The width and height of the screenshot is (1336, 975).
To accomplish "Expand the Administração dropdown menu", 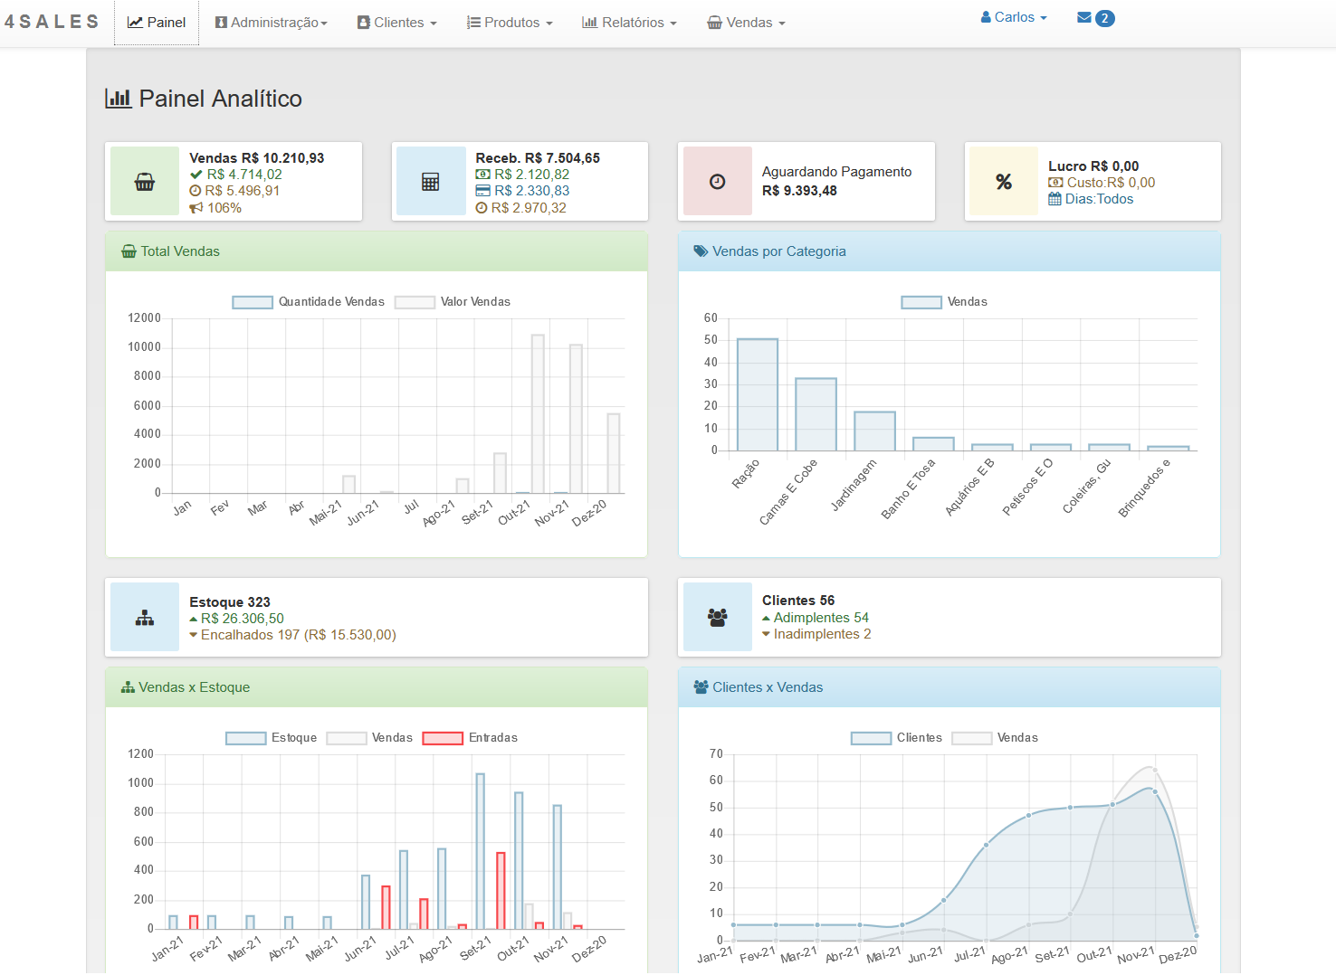I will [x=272, y=23].
